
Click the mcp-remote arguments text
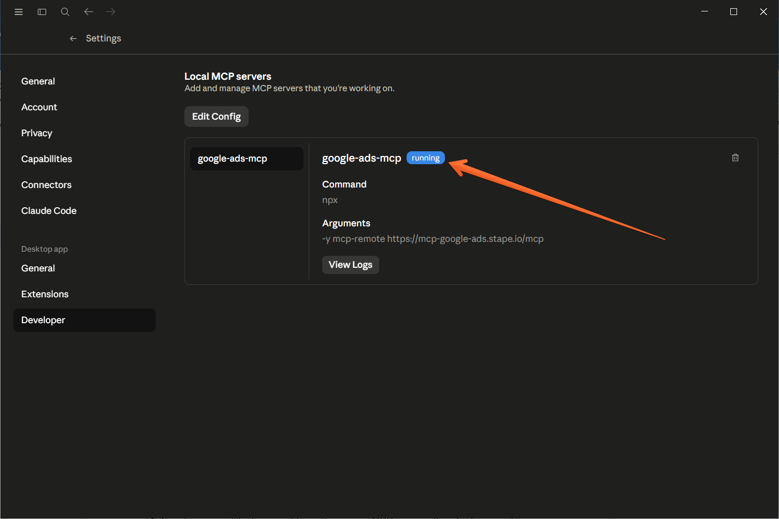tap(433, 239)
